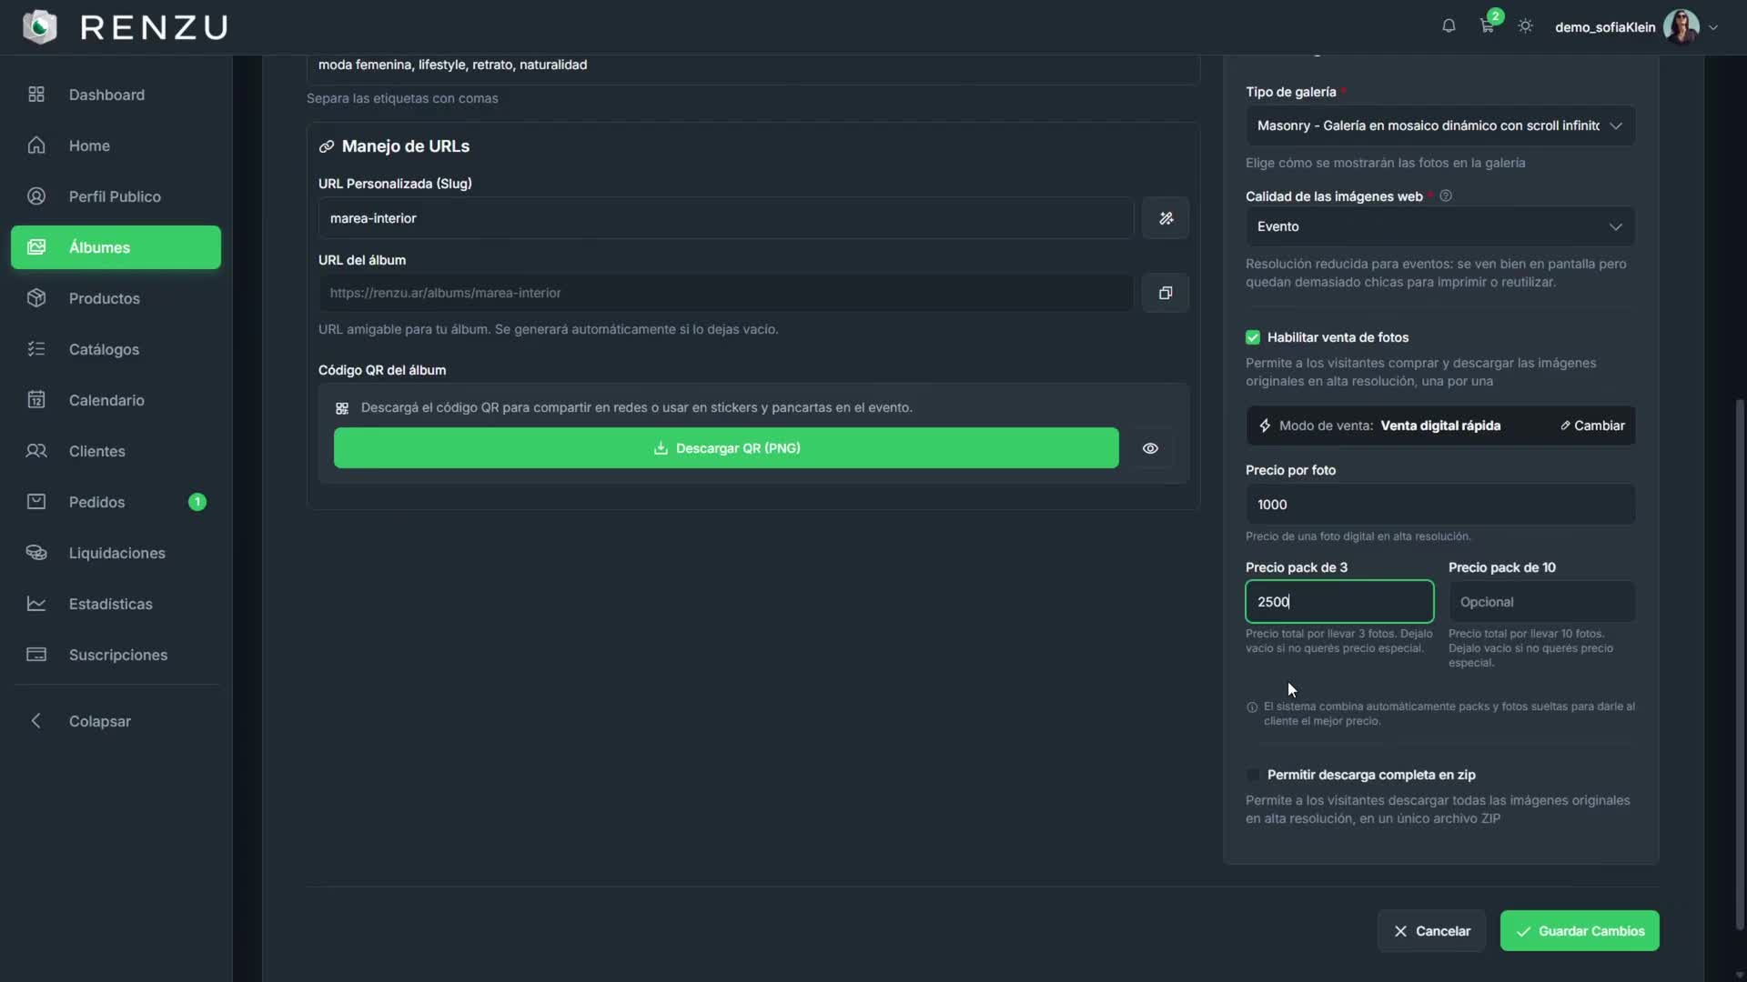Click the user avatar picture

tap(1681, 26)
